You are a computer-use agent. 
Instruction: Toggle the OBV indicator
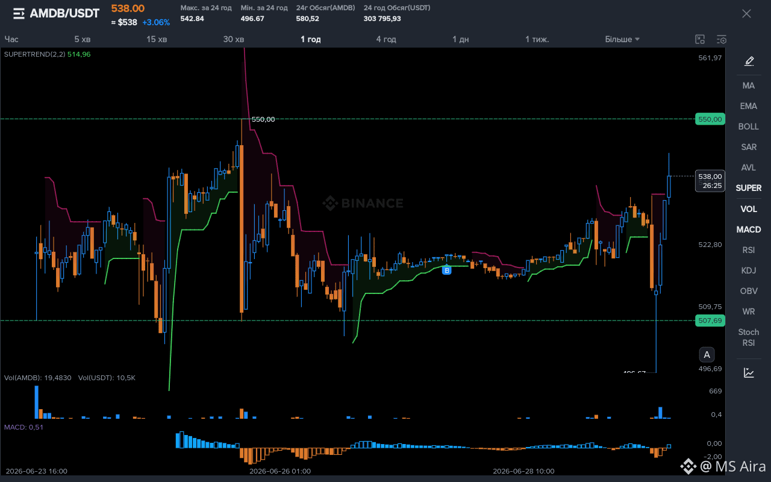749,291
